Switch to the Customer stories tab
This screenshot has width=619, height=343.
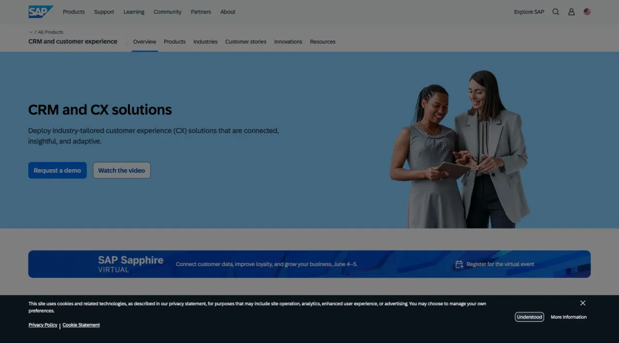(x=246, y=42)
